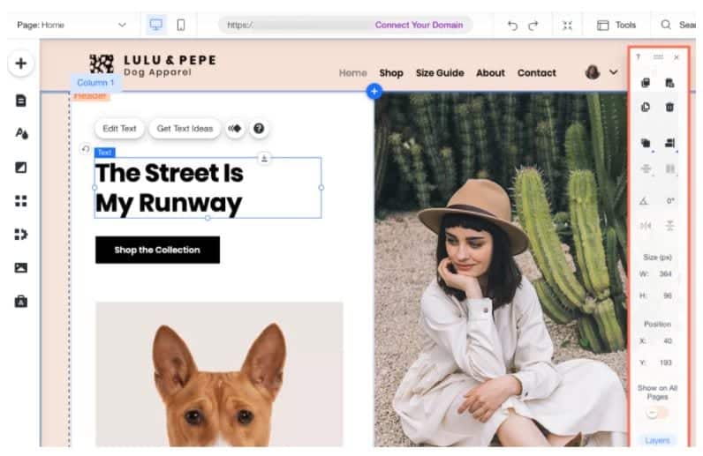Open the Media image icon
Viewport: 703px width, 456px height.
pyautogui.click(x=20, y=268)
